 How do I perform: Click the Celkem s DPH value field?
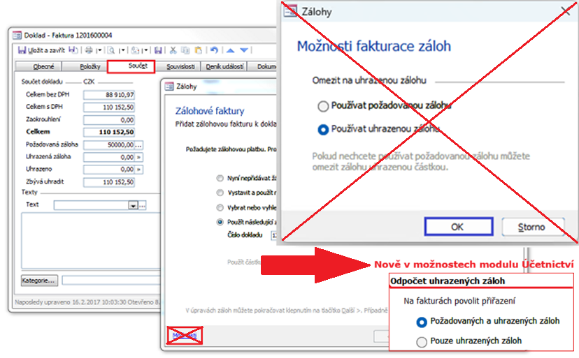click(109, 107)
